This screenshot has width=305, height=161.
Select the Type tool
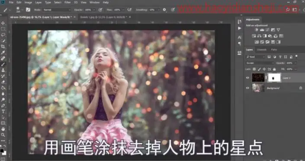(3, 111)
